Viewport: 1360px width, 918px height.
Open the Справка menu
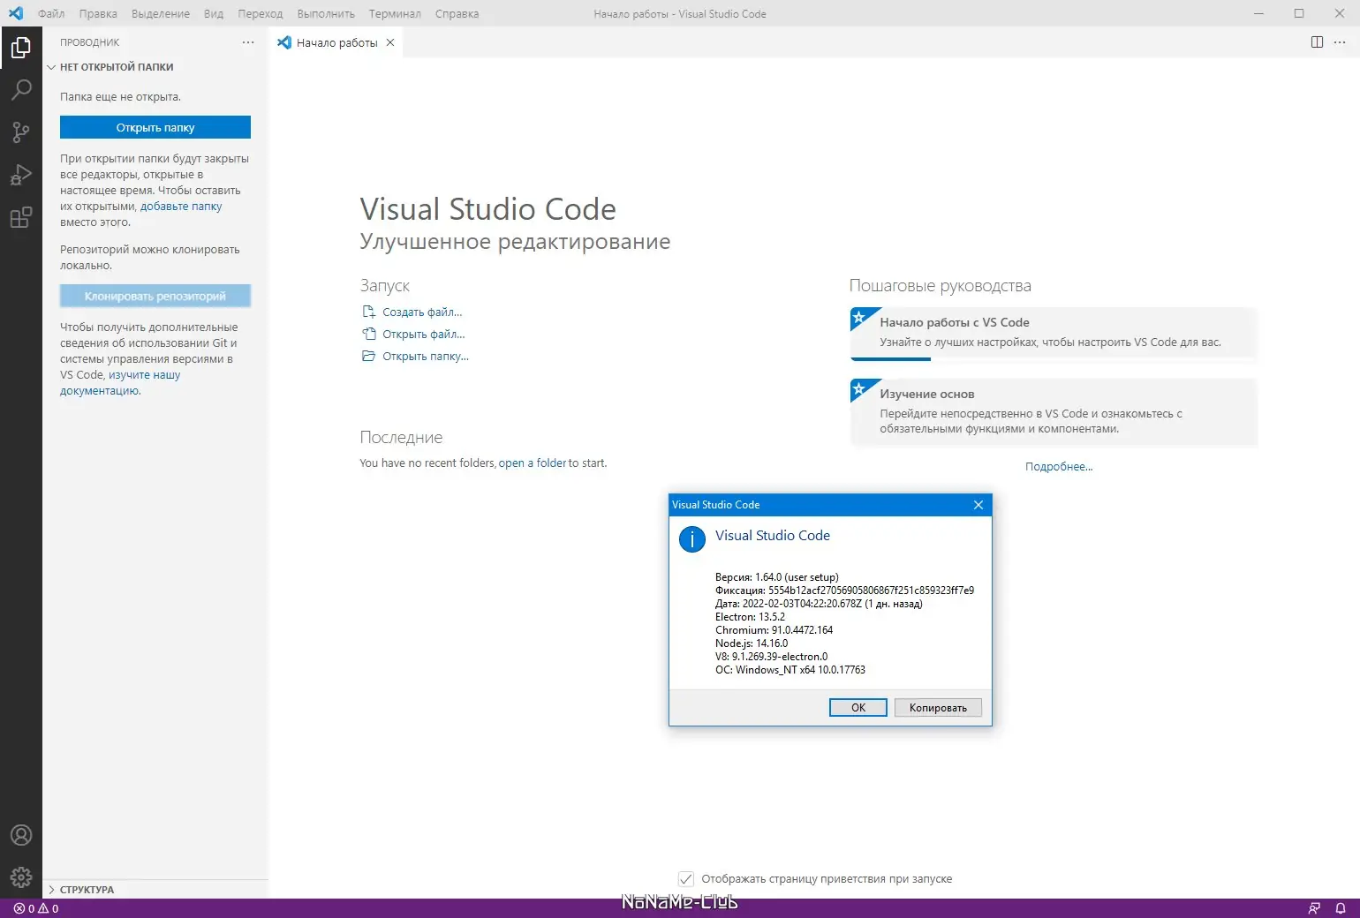tap(457, 13)
